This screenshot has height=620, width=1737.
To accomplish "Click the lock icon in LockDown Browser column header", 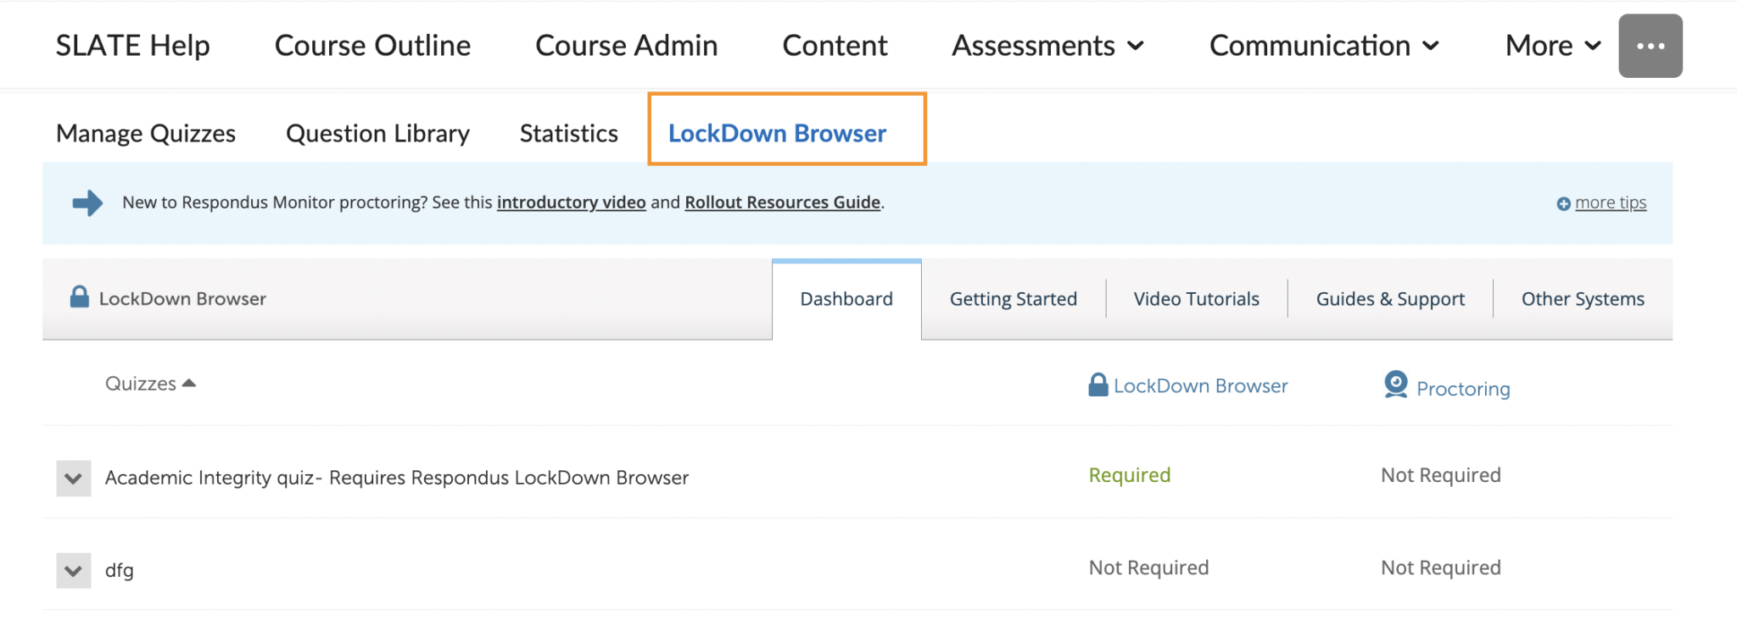I will click(1097, 385).
